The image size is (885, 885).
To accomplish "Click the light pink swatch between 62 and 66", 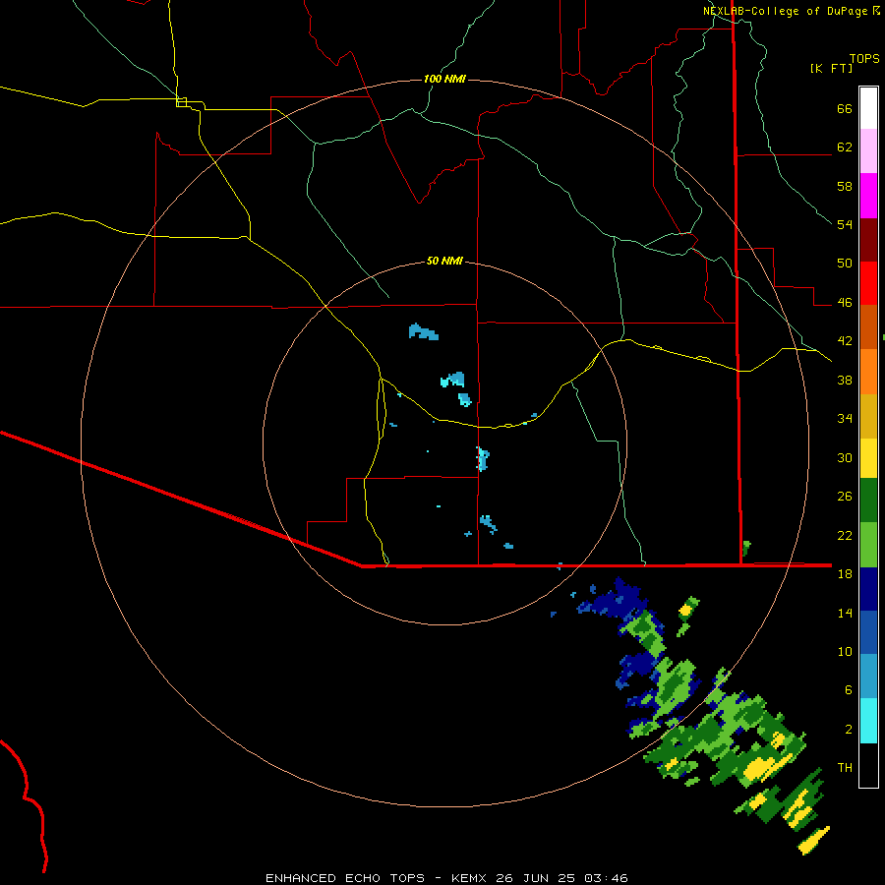I will tap(868, 151).
